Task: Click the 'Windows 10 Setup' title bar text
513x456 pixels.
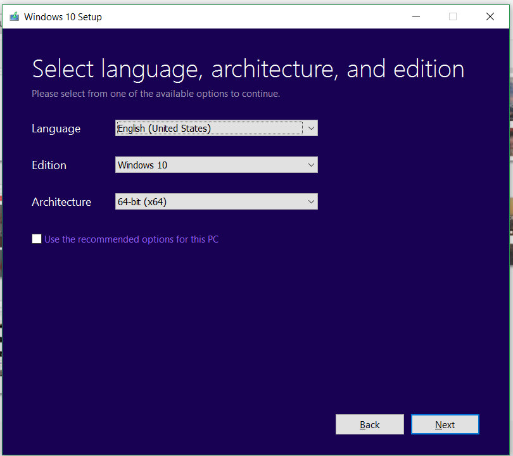Action: click(63, 17)
